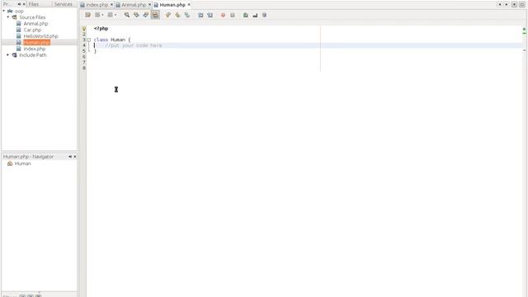Minimize the Projects panel
This screenshot has height=297, width=528.
tap(19, 4)
